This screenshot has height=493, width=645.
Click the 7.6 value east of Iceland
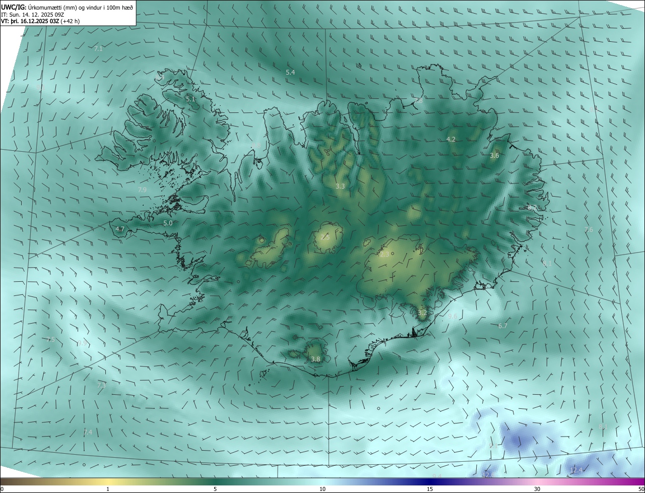point(589,230)
